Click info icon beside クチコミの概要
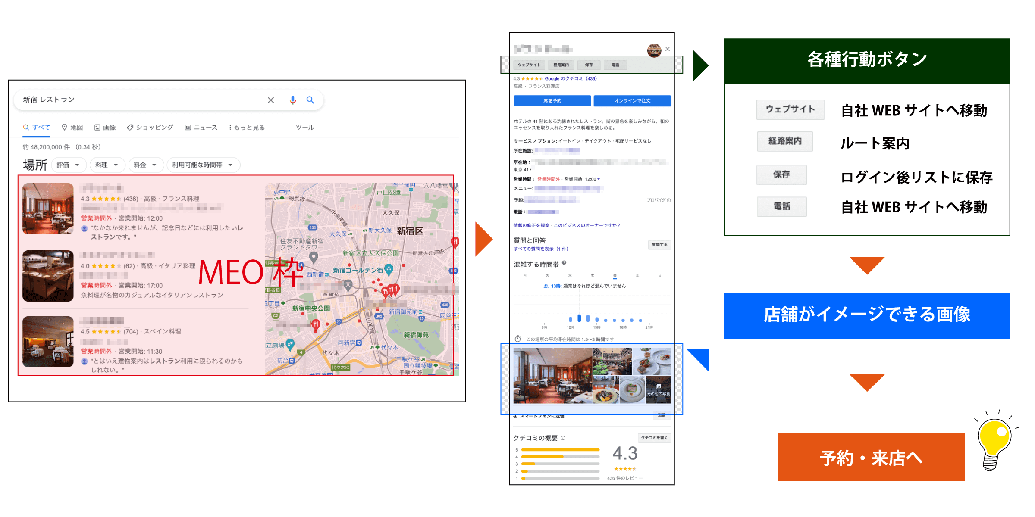 563,438
